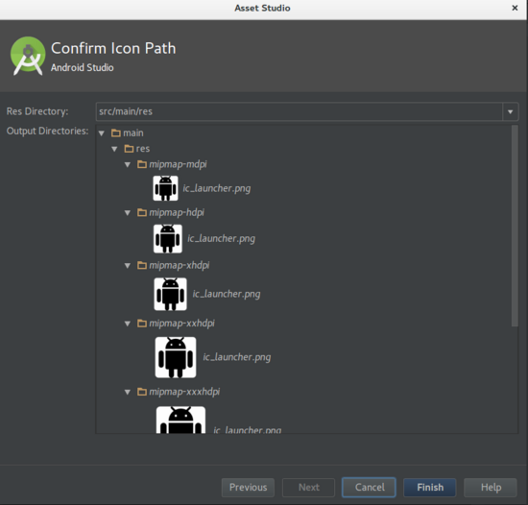Click the res folder icon

129,149
